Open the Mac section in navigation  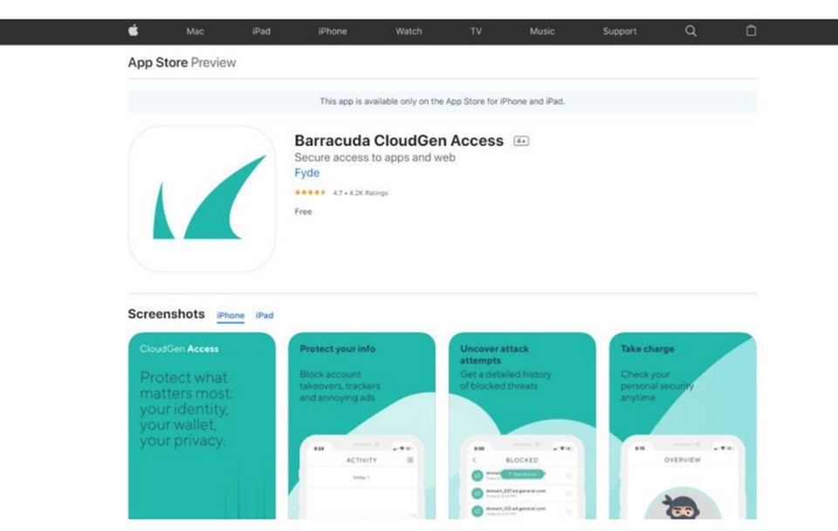(195, 31)
